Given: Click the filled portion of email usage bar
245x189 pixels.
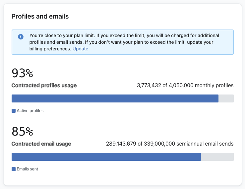Looking at the screenshot, I should click(106, 157).
